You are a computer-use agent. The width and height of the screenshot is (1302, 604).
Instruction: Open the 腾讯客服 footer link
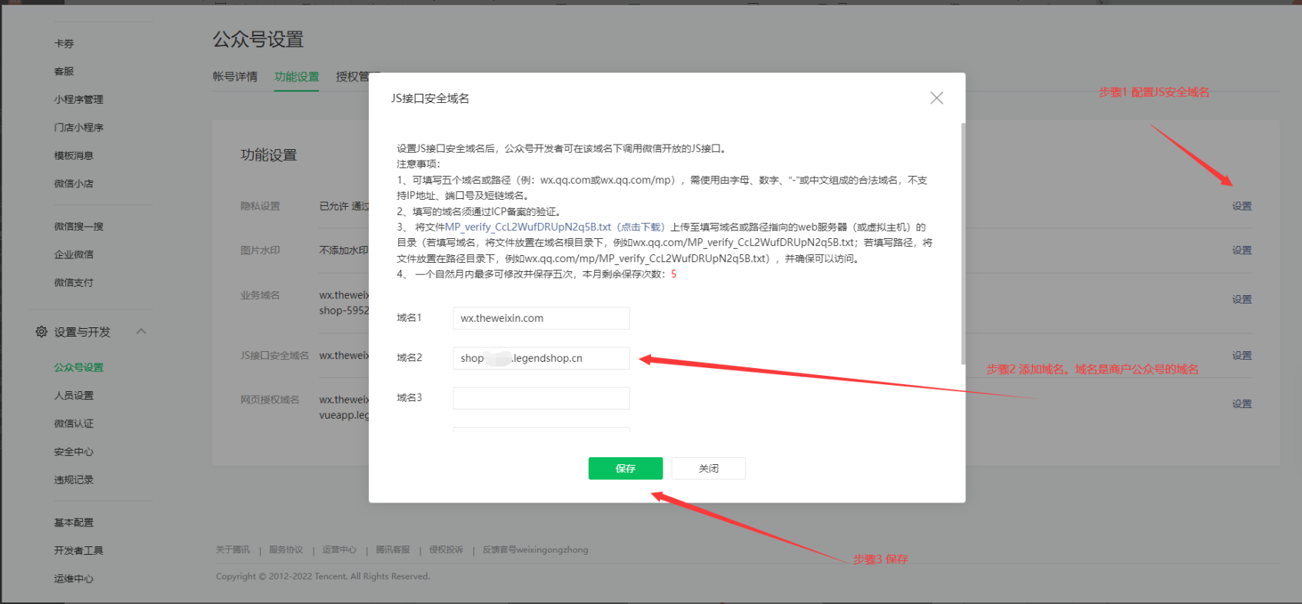click(392, 550)
